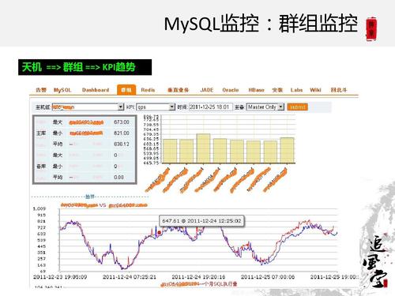
Task: Select the highlighted orange 群组 tab
Action: [x=126, y=90]
